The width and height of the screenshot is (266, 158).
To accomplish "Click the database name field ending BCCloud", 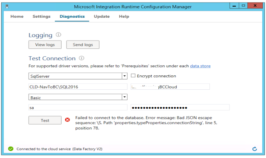I will pos(170,86).
